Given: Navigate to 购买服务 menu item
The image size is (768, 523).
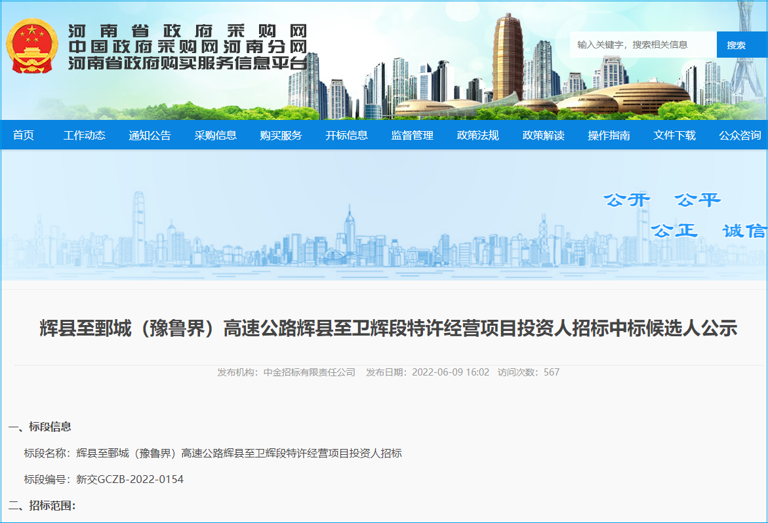Looking at the screenshot, I should coord(281,136).
